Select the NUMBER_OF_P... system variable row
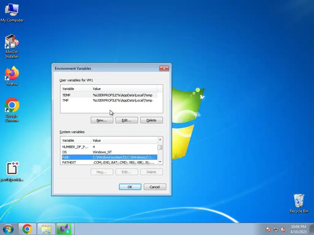 (109, 147)
